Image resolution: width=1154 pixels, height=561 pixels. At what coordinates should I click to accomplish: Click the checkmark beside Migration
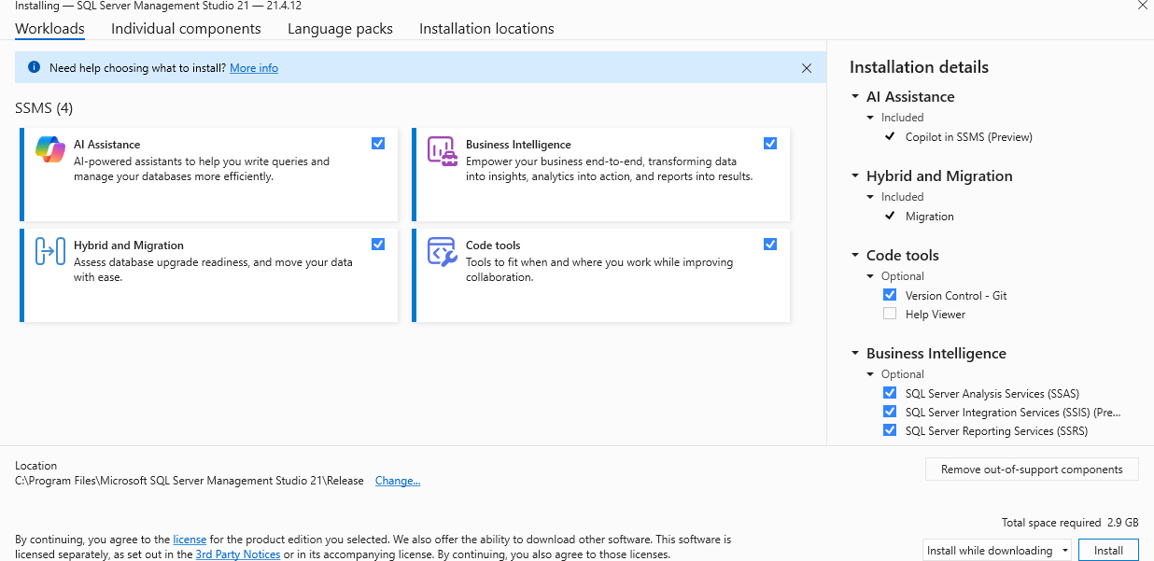(890, 216)
